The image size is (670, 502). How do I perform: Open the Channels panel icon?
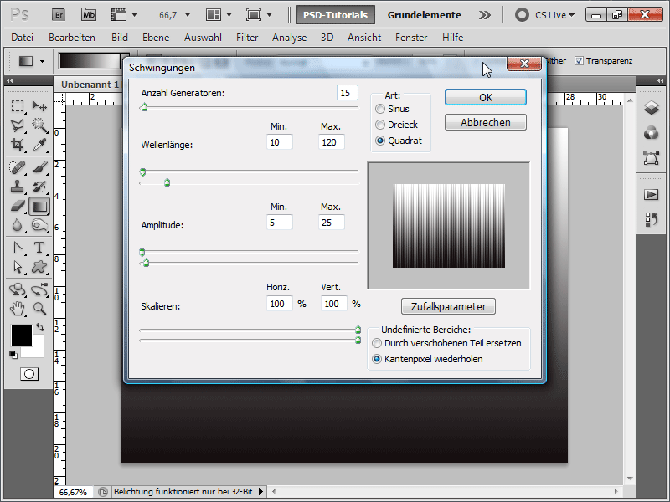[x=652, y=133]
